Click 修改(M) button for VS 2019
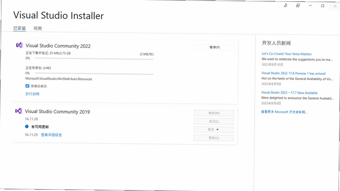This screenshot has width=340, height=191. tap(214, 113)
